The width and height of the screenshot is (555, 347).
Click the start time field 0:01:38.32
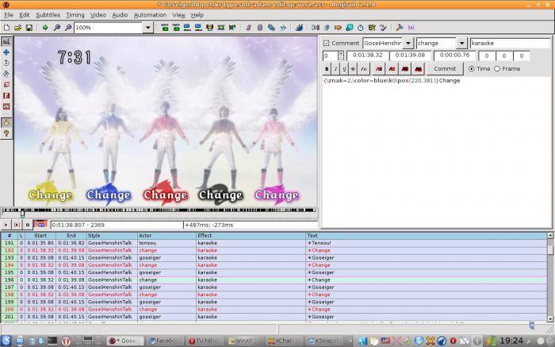coord(367,56)
